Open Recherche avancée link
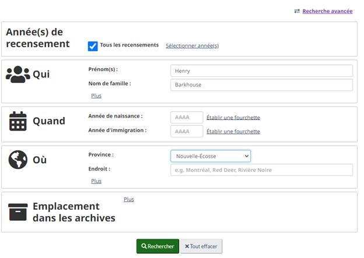Image resolution: width=364 pixels, height=258 pixels. [x=327, y=11]
